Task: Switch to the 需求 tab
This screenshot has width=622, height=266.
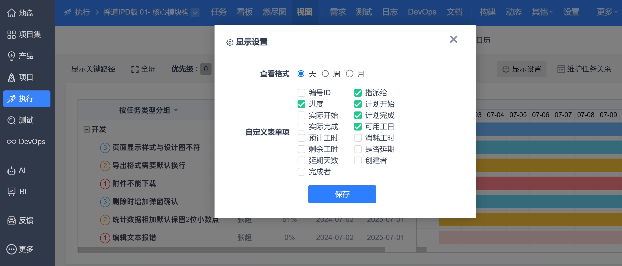Action: click(337, 12)
